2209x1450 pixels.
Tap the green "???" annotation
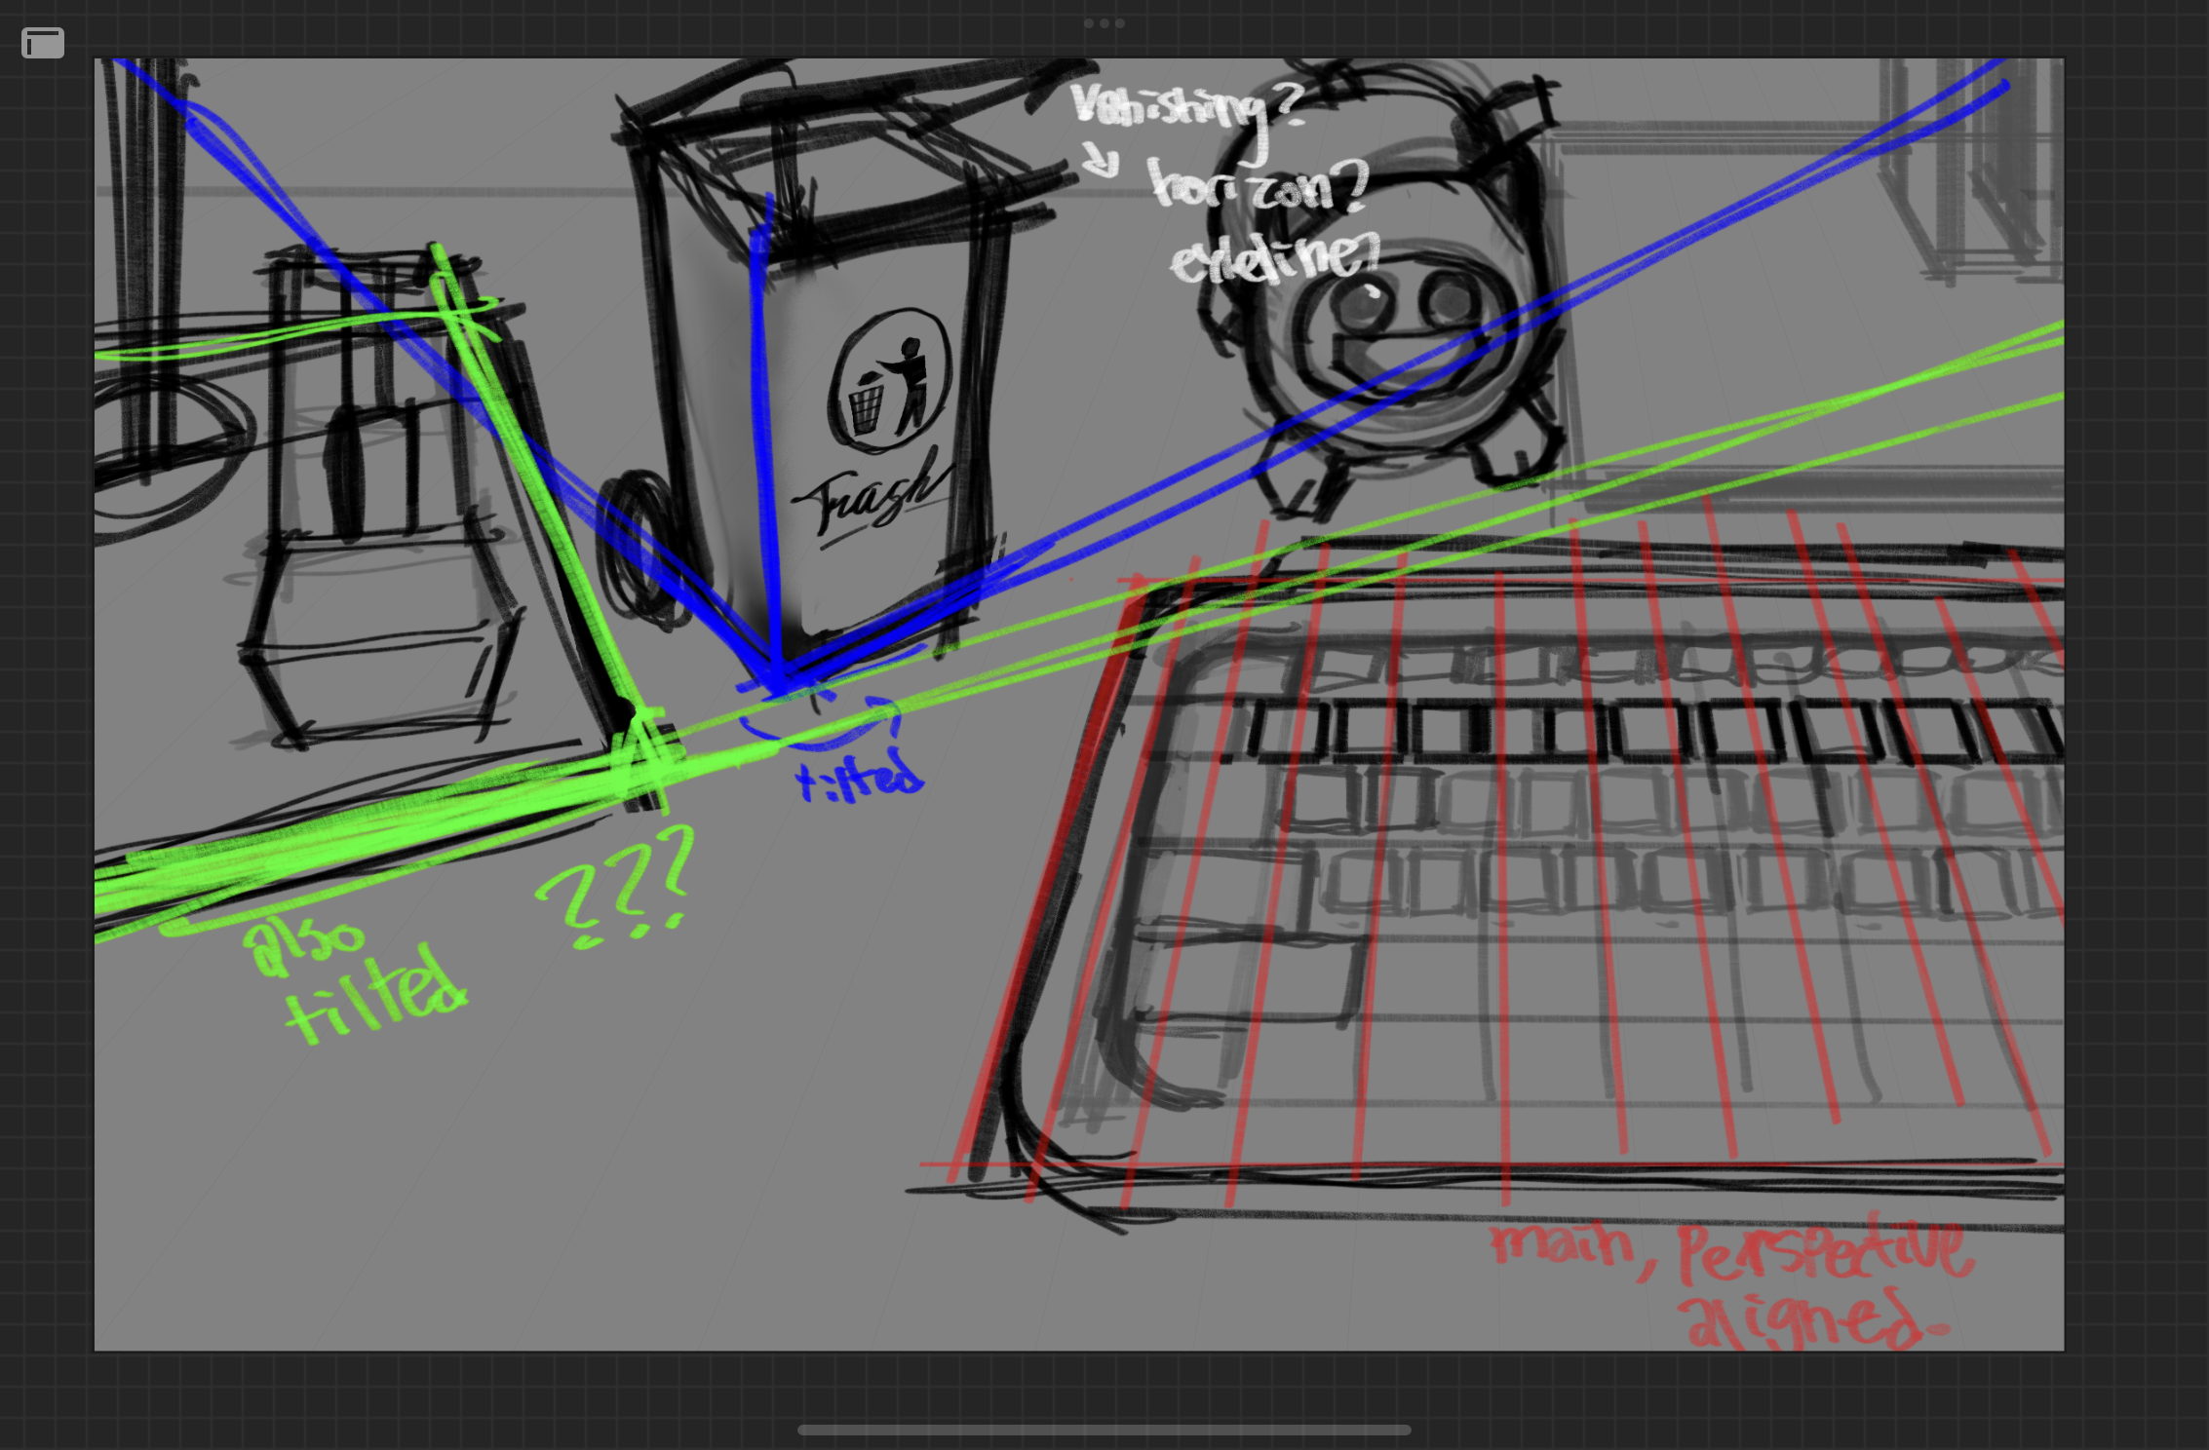[x=617, y=887]
